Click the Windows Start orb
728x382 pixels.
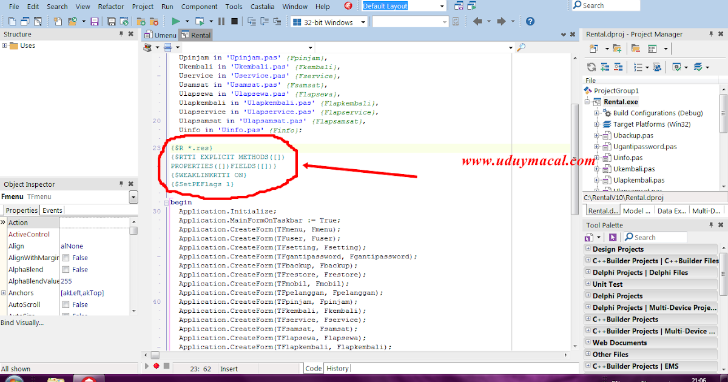[x=13, y=379]
